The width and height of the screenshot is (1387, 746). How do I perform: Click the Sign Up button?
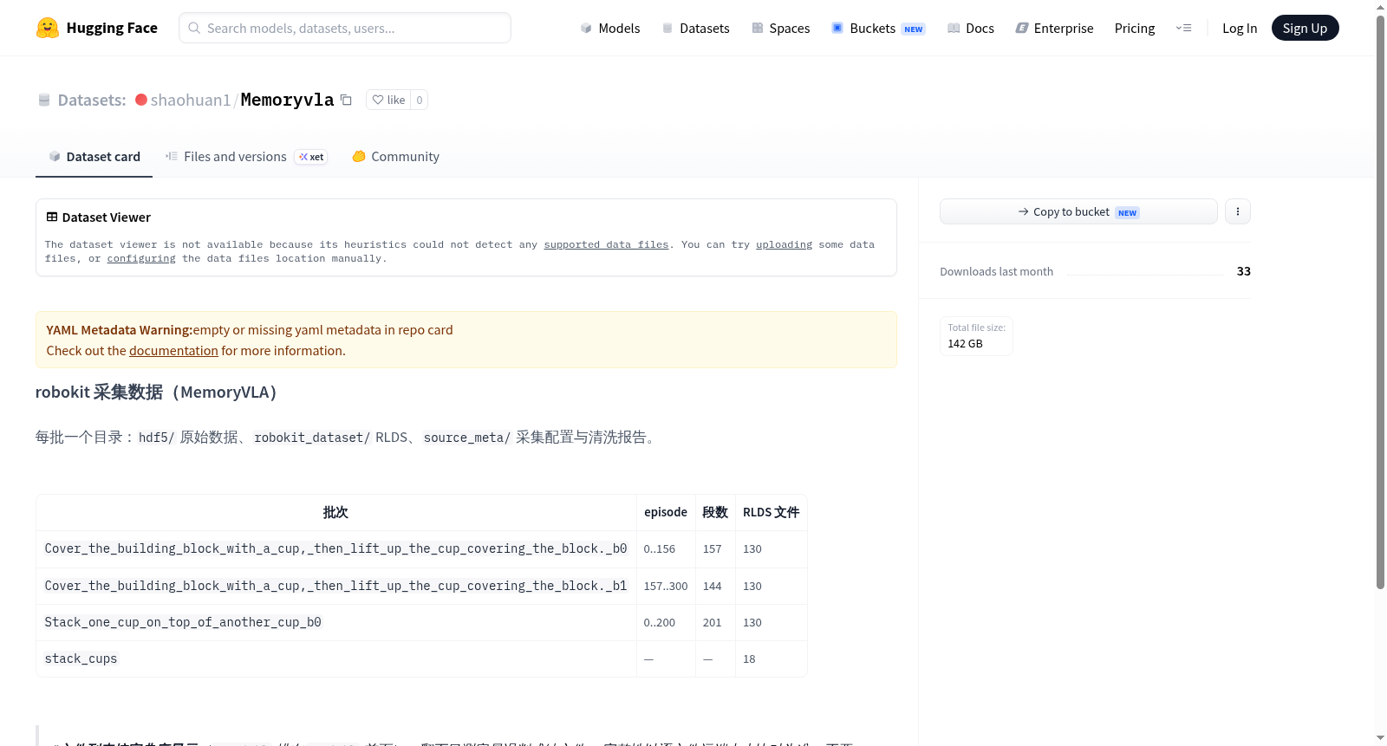pos(1305,28)
